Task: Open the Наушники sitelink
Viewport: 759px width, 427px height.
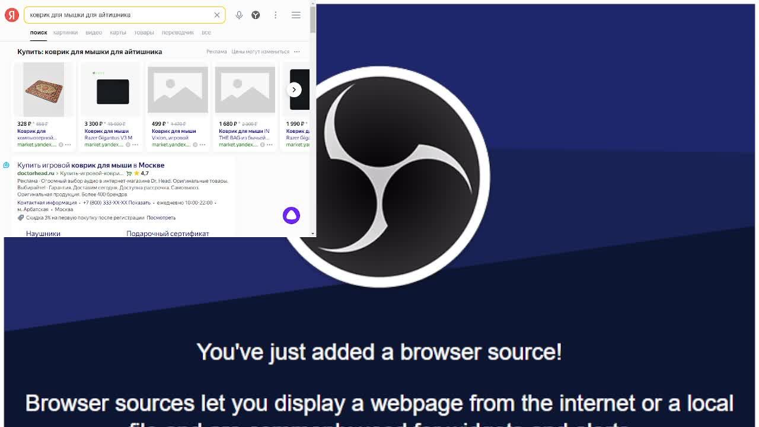Action: coord(43,234)
